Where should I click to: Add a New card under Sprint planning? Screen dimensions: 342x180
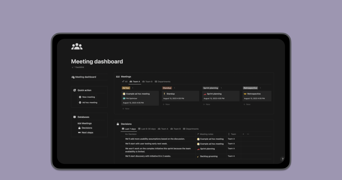pyautogui.click(x=207, y=105)
